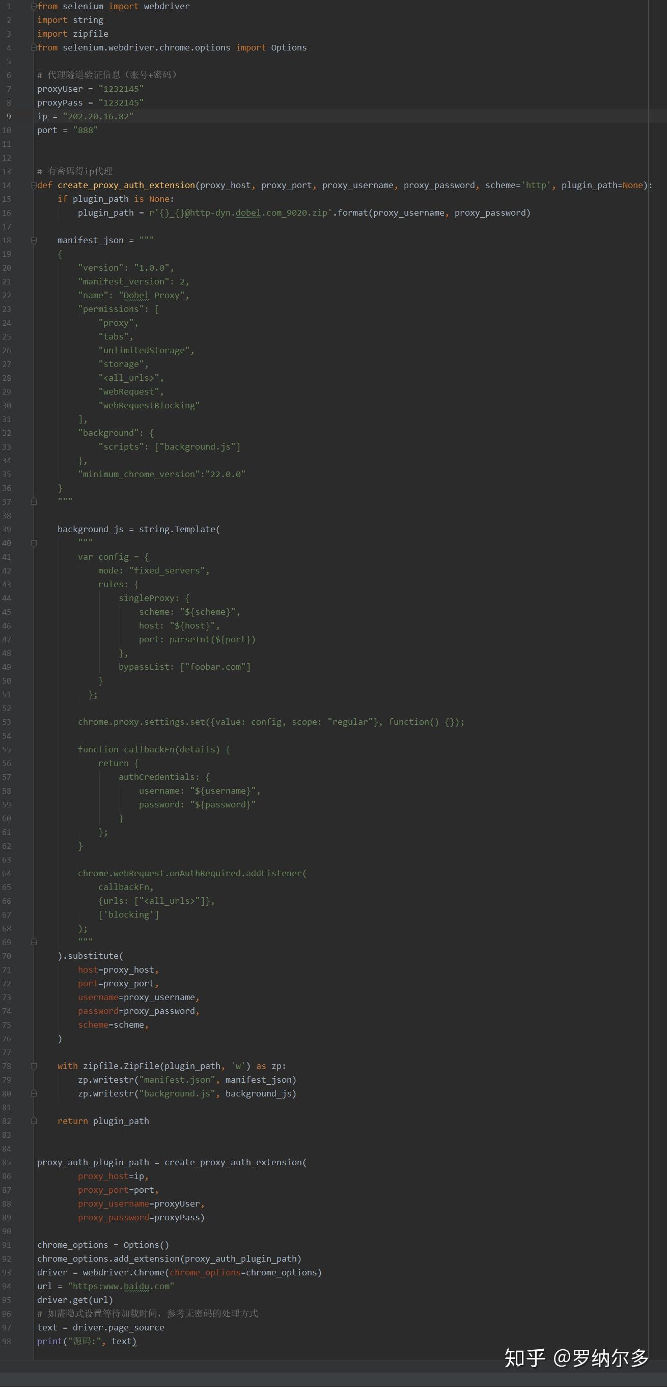Click line number 98 in the gutter
This screenshot has width=667, height=1387.
point(7,1341)
